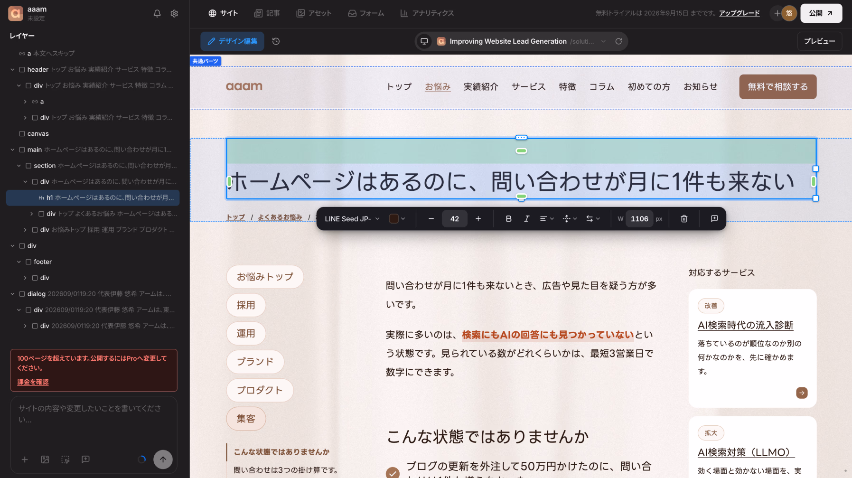Select the canvas layer row
This screenshot has height=478, width=852.
coord(93,134)
